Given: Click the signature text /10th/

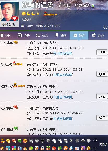Looking at the screenshot, I should tap(26, 20).
